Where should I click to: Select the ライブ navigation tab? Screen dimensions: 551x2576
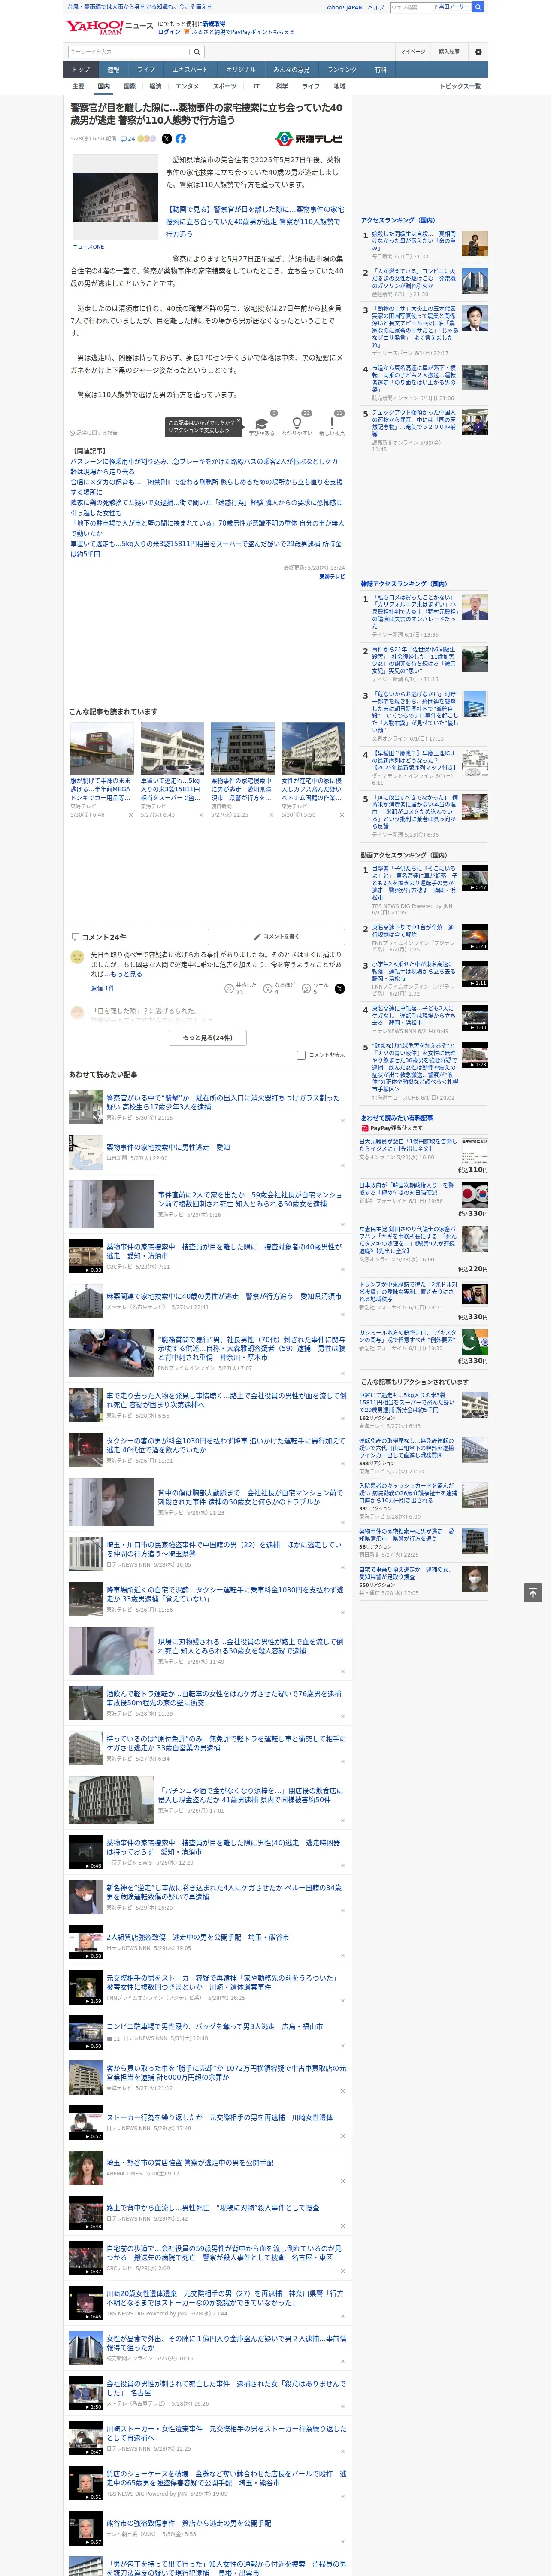click(146, 69)
